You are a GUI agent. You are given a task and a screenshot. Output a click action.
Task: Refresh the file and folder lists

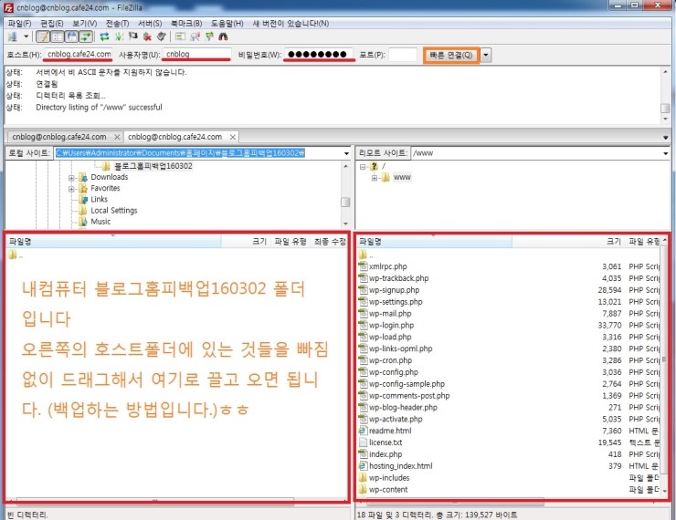(x=104, y=36)
